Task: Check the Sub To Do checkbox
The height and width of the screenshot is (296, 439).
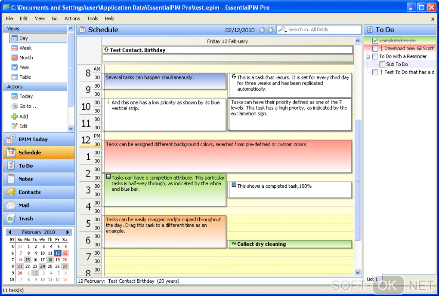Action: (382, 64)
